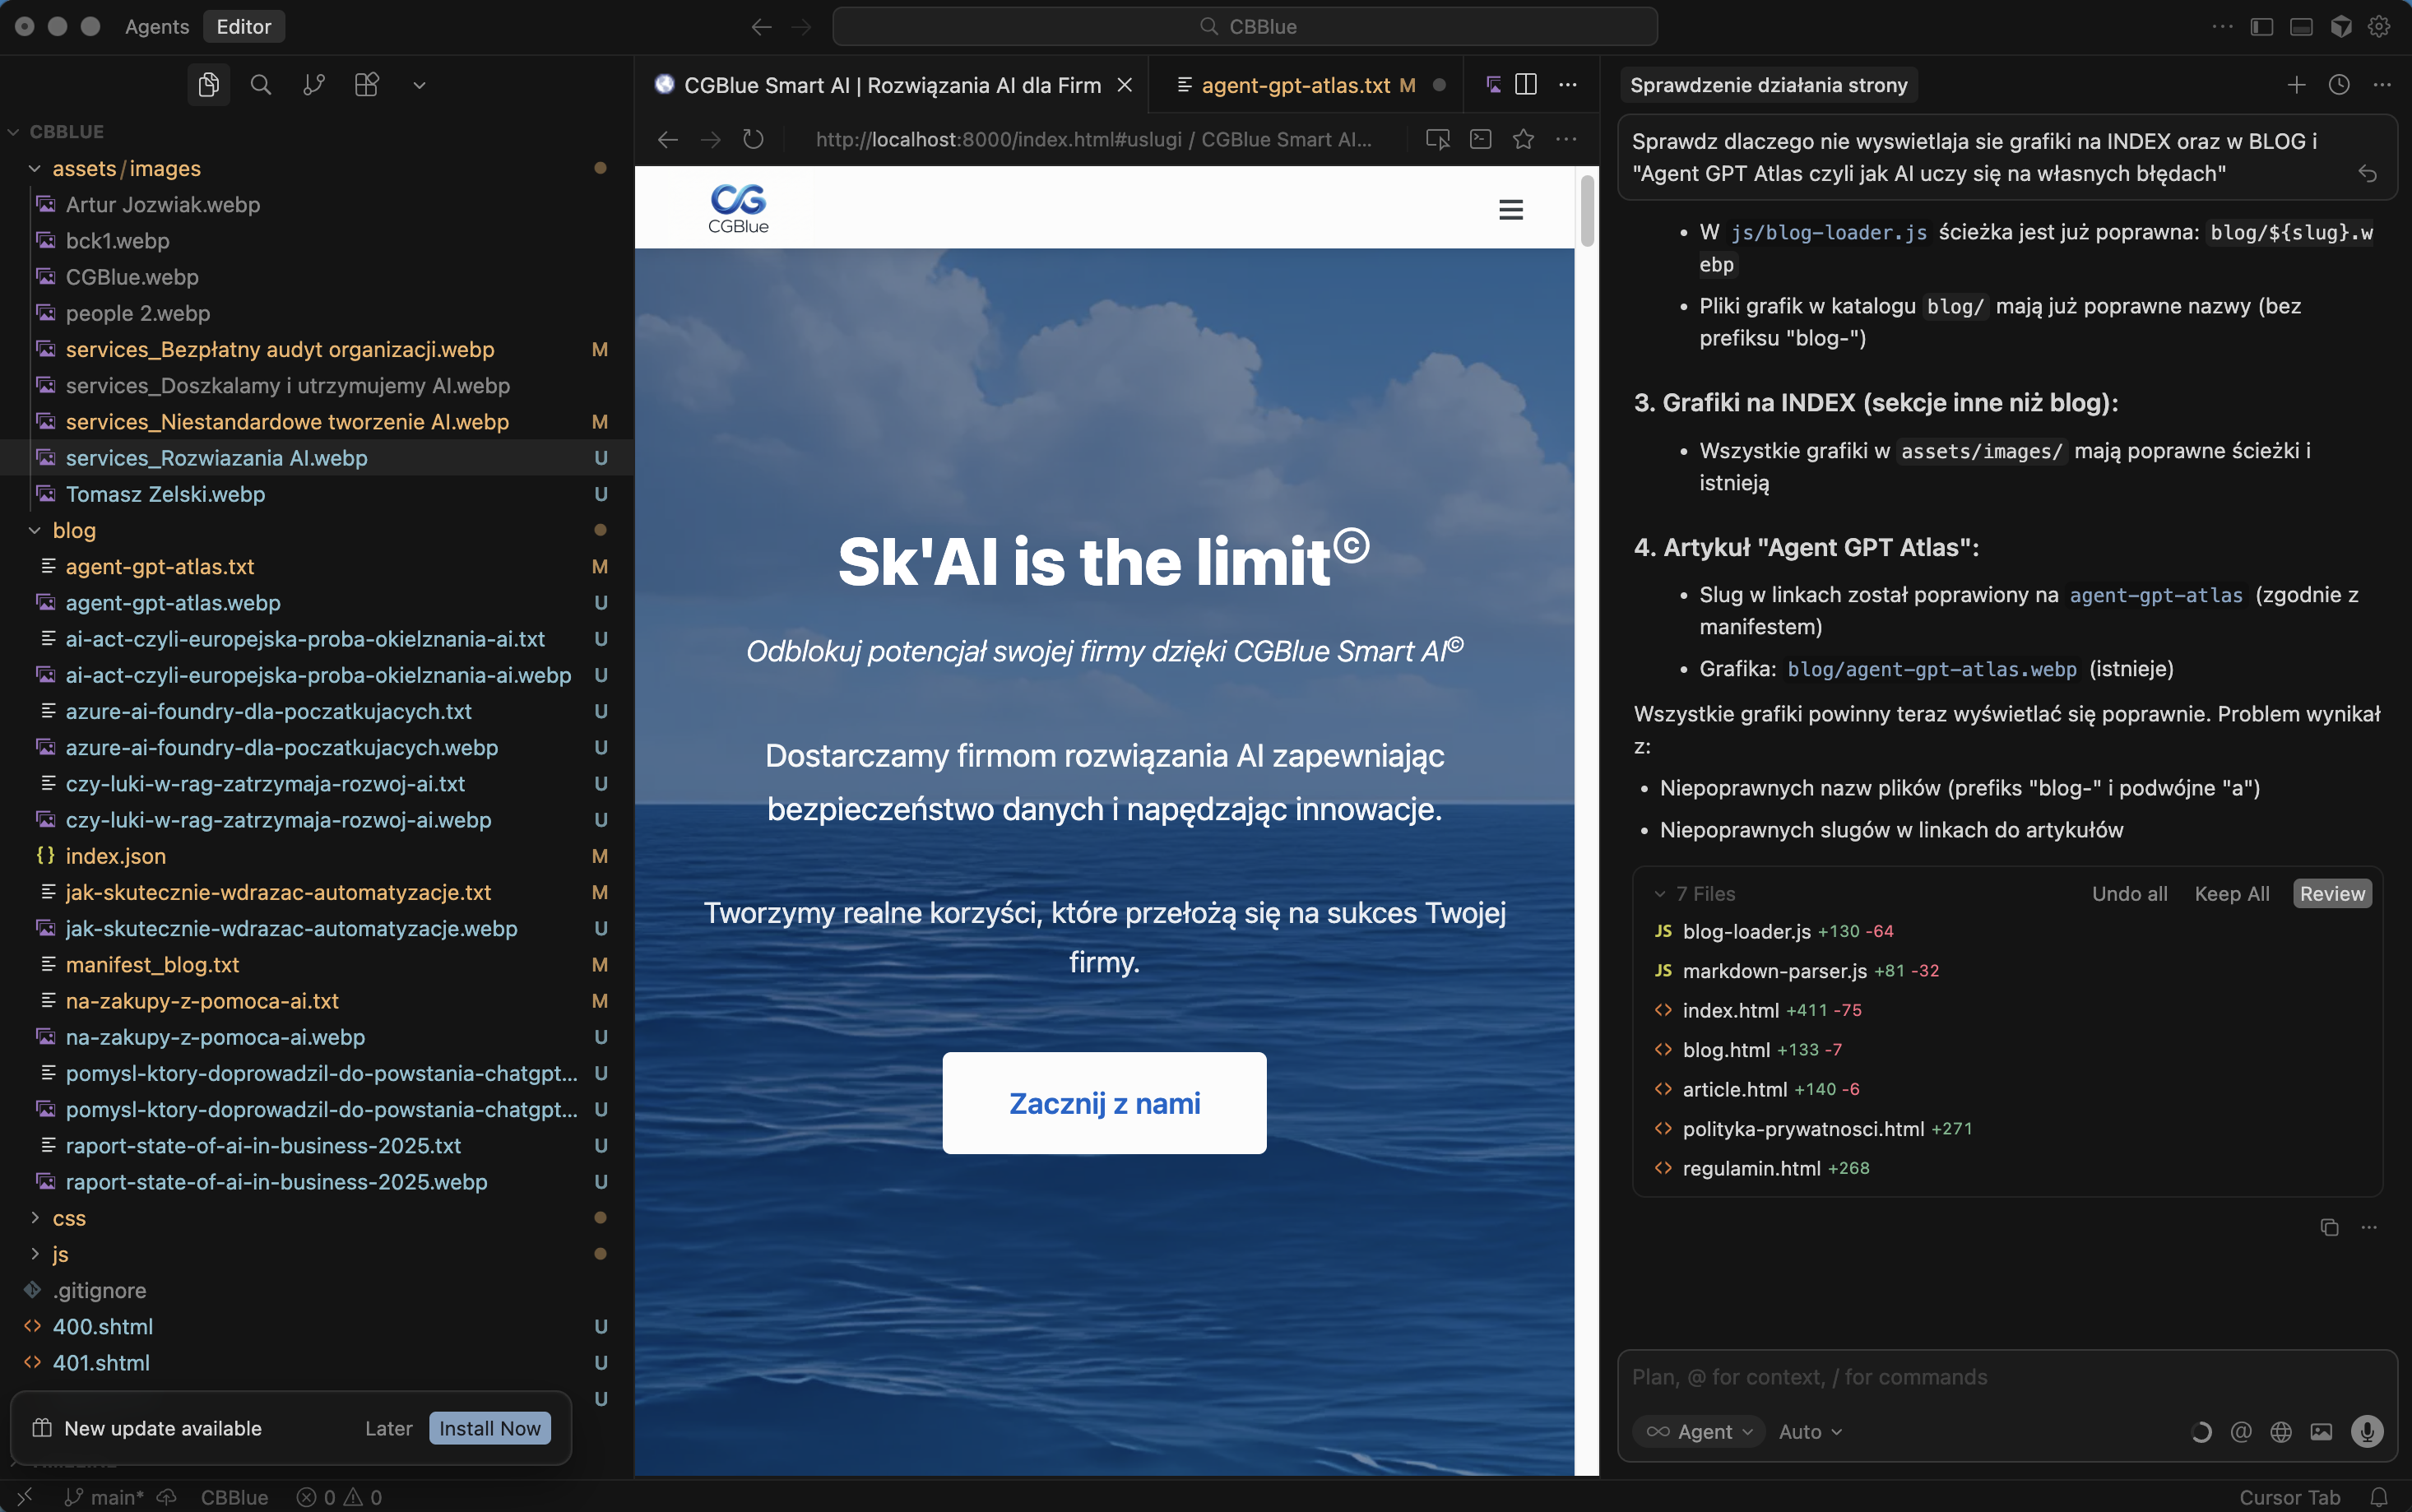
Task: Click the webpage preview vertical scrollbar
Action: (x=1587, y=210)
